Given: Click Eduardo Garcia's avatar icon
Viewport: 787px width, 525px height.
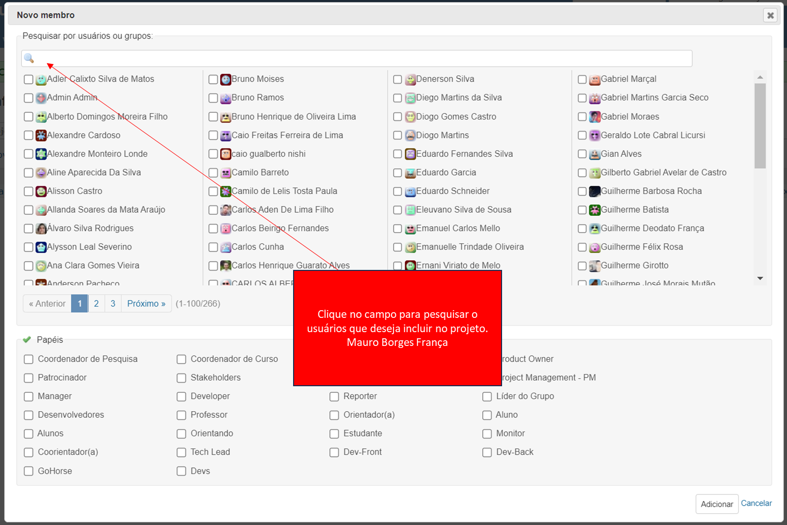Looking at the screenshot, I should pyautogui.click(x=410, y=173).
